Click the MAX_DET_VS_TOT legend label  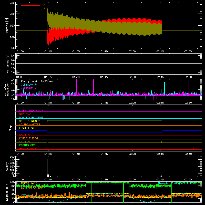click(32, 188)
